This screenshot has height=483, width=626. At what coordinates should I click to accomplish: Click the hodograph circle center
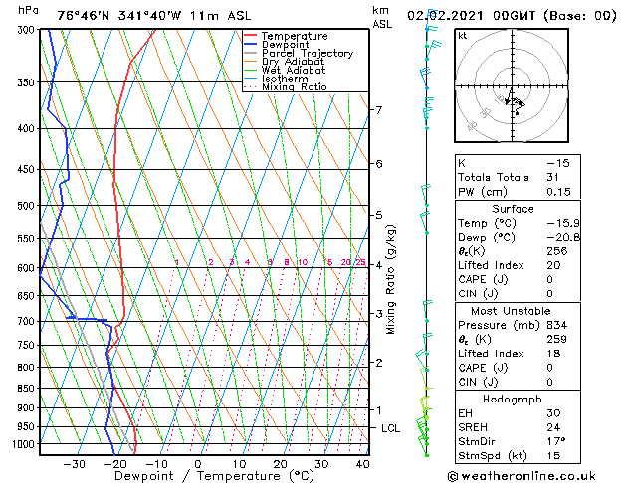(512, 86)
